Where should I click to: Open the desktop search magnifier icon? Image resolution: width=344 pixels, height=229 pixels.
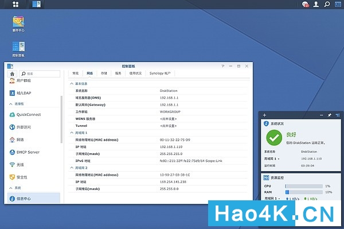(x=327, y=4)
